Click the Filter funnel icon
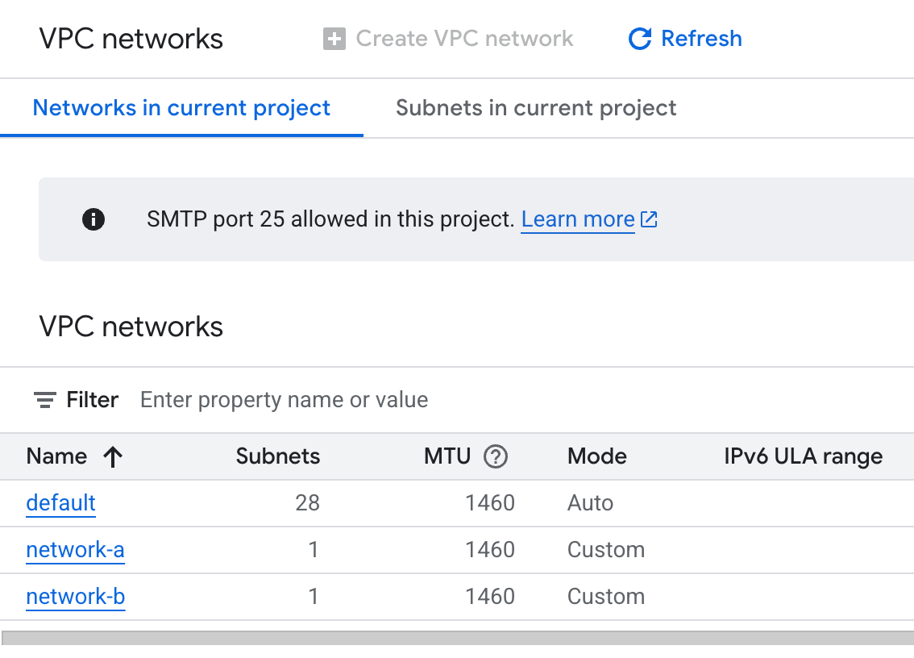Image resolution: width=914 pixels, height=658 pixels. coord(44,399)
